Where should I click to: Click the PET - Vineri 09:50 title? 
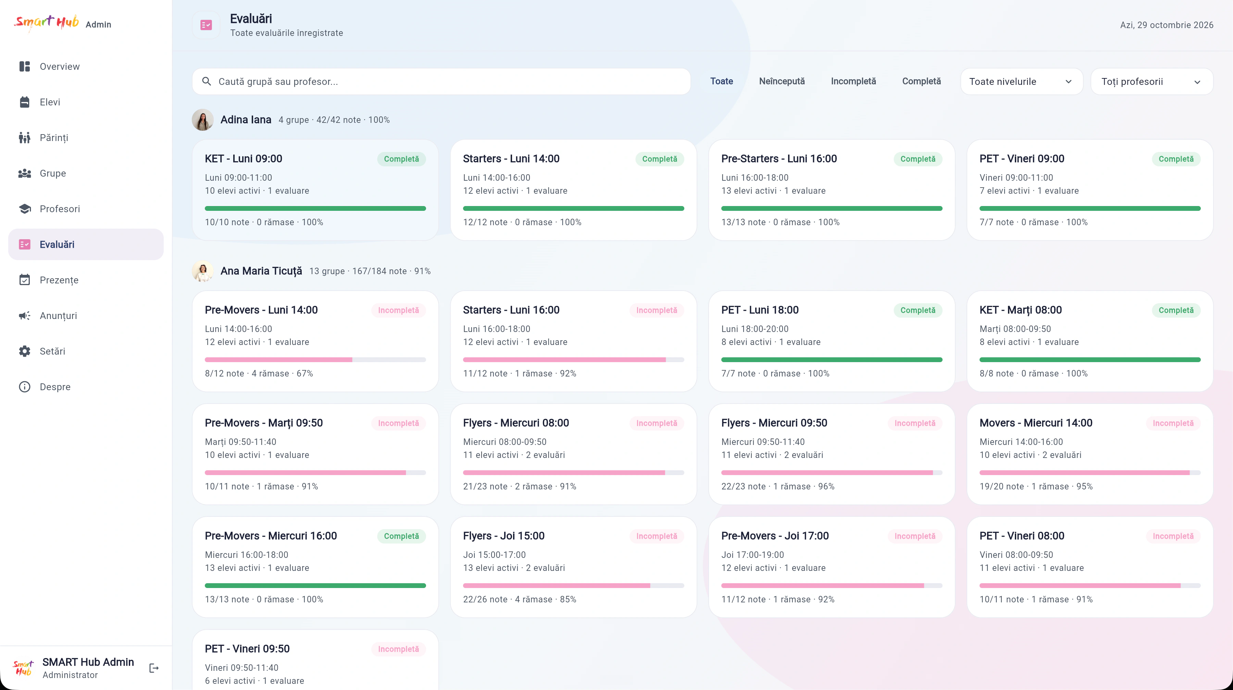[247, 649]
